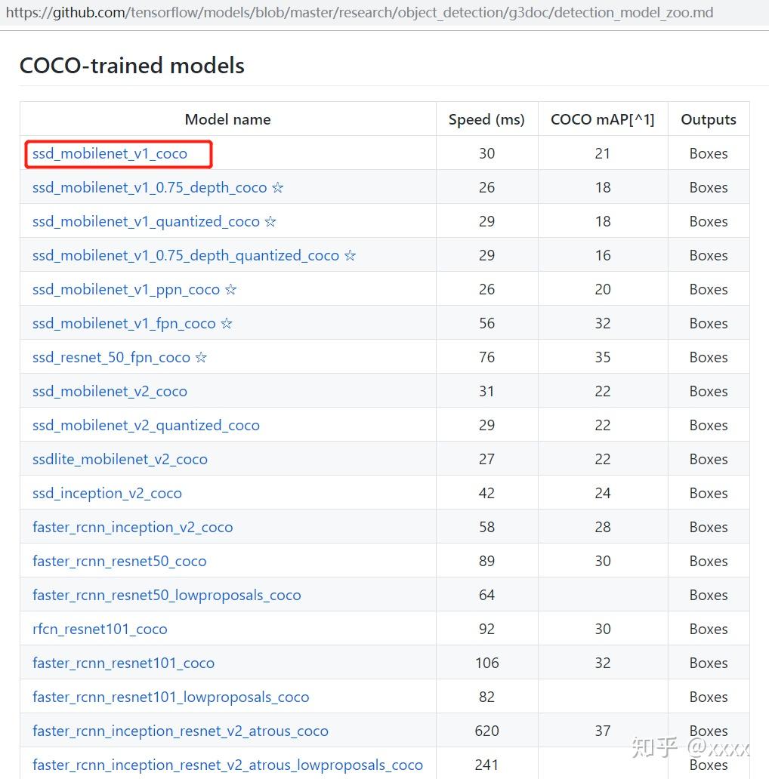Viewport: 769px width, 779px height.
Task: Open the ssd_mobilenet_v1_coco model link
Action: tap(110, 154)
